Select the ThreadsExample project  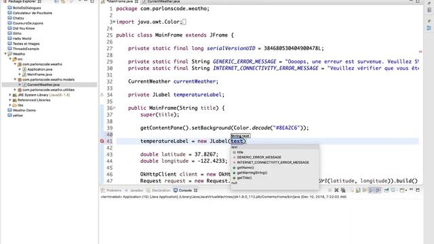[26, 49]
